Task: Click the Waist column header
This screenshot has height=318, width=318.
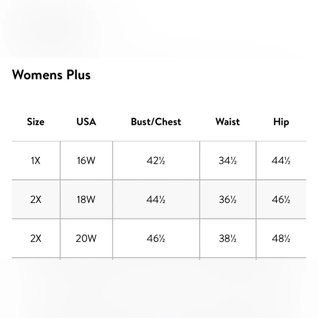Action: (228, 122)
